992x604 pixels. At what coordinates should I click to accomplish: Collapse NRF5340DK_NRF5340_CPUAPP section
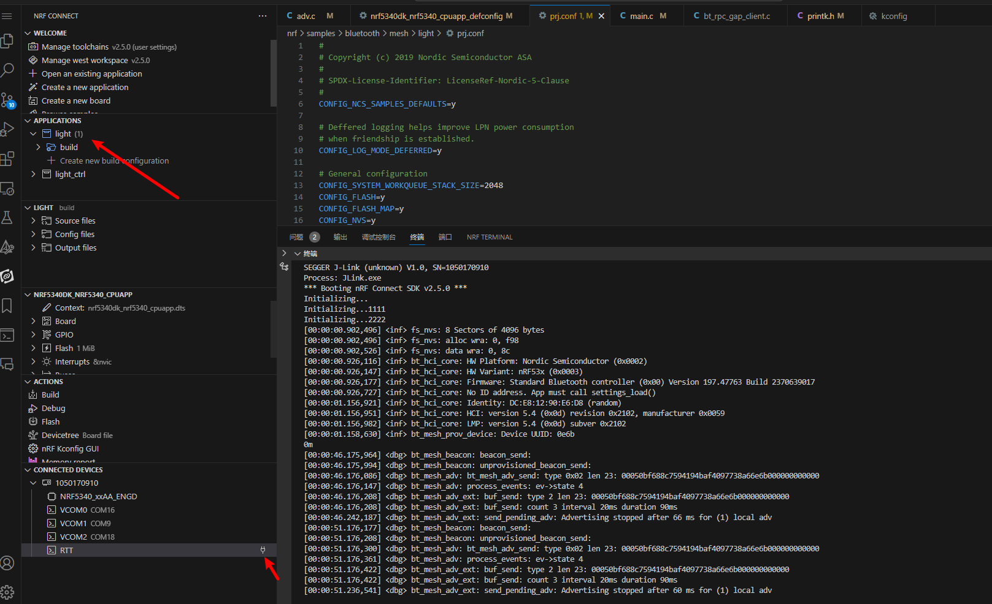[28, 295]
